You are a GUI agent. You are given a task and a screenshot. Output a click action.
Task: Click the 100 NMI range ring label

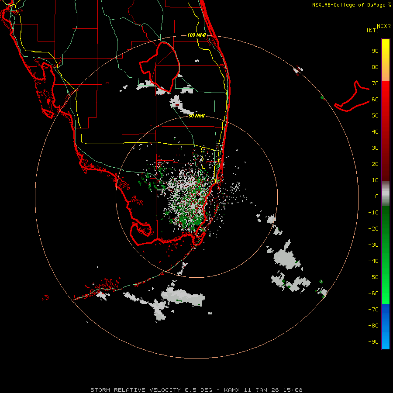(196, 35)
